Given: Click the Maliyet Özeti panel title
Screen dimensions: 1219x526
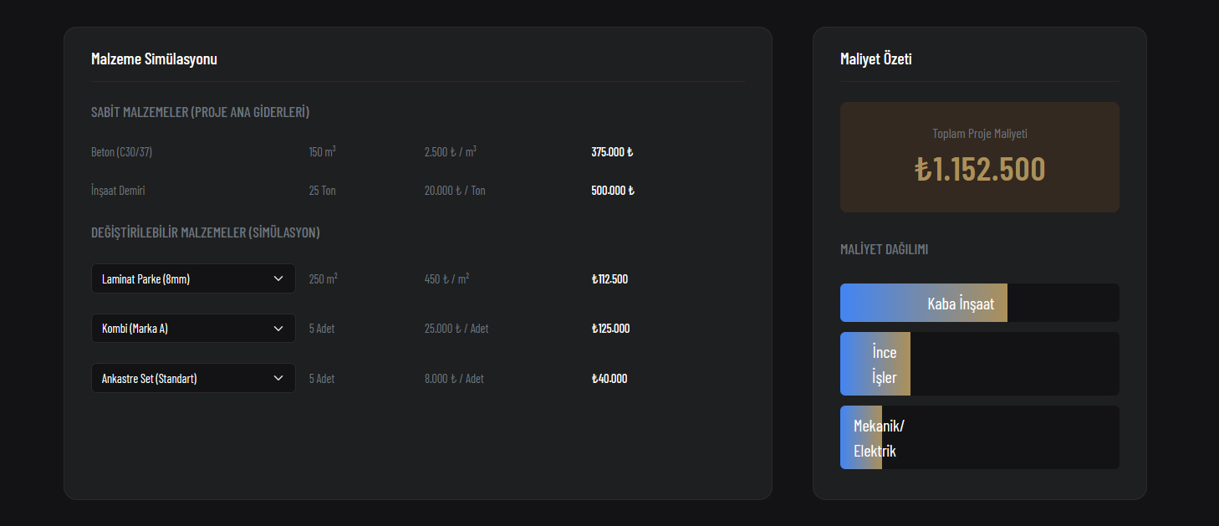Looking at the screenshot, I should click(x=875, y=59).
